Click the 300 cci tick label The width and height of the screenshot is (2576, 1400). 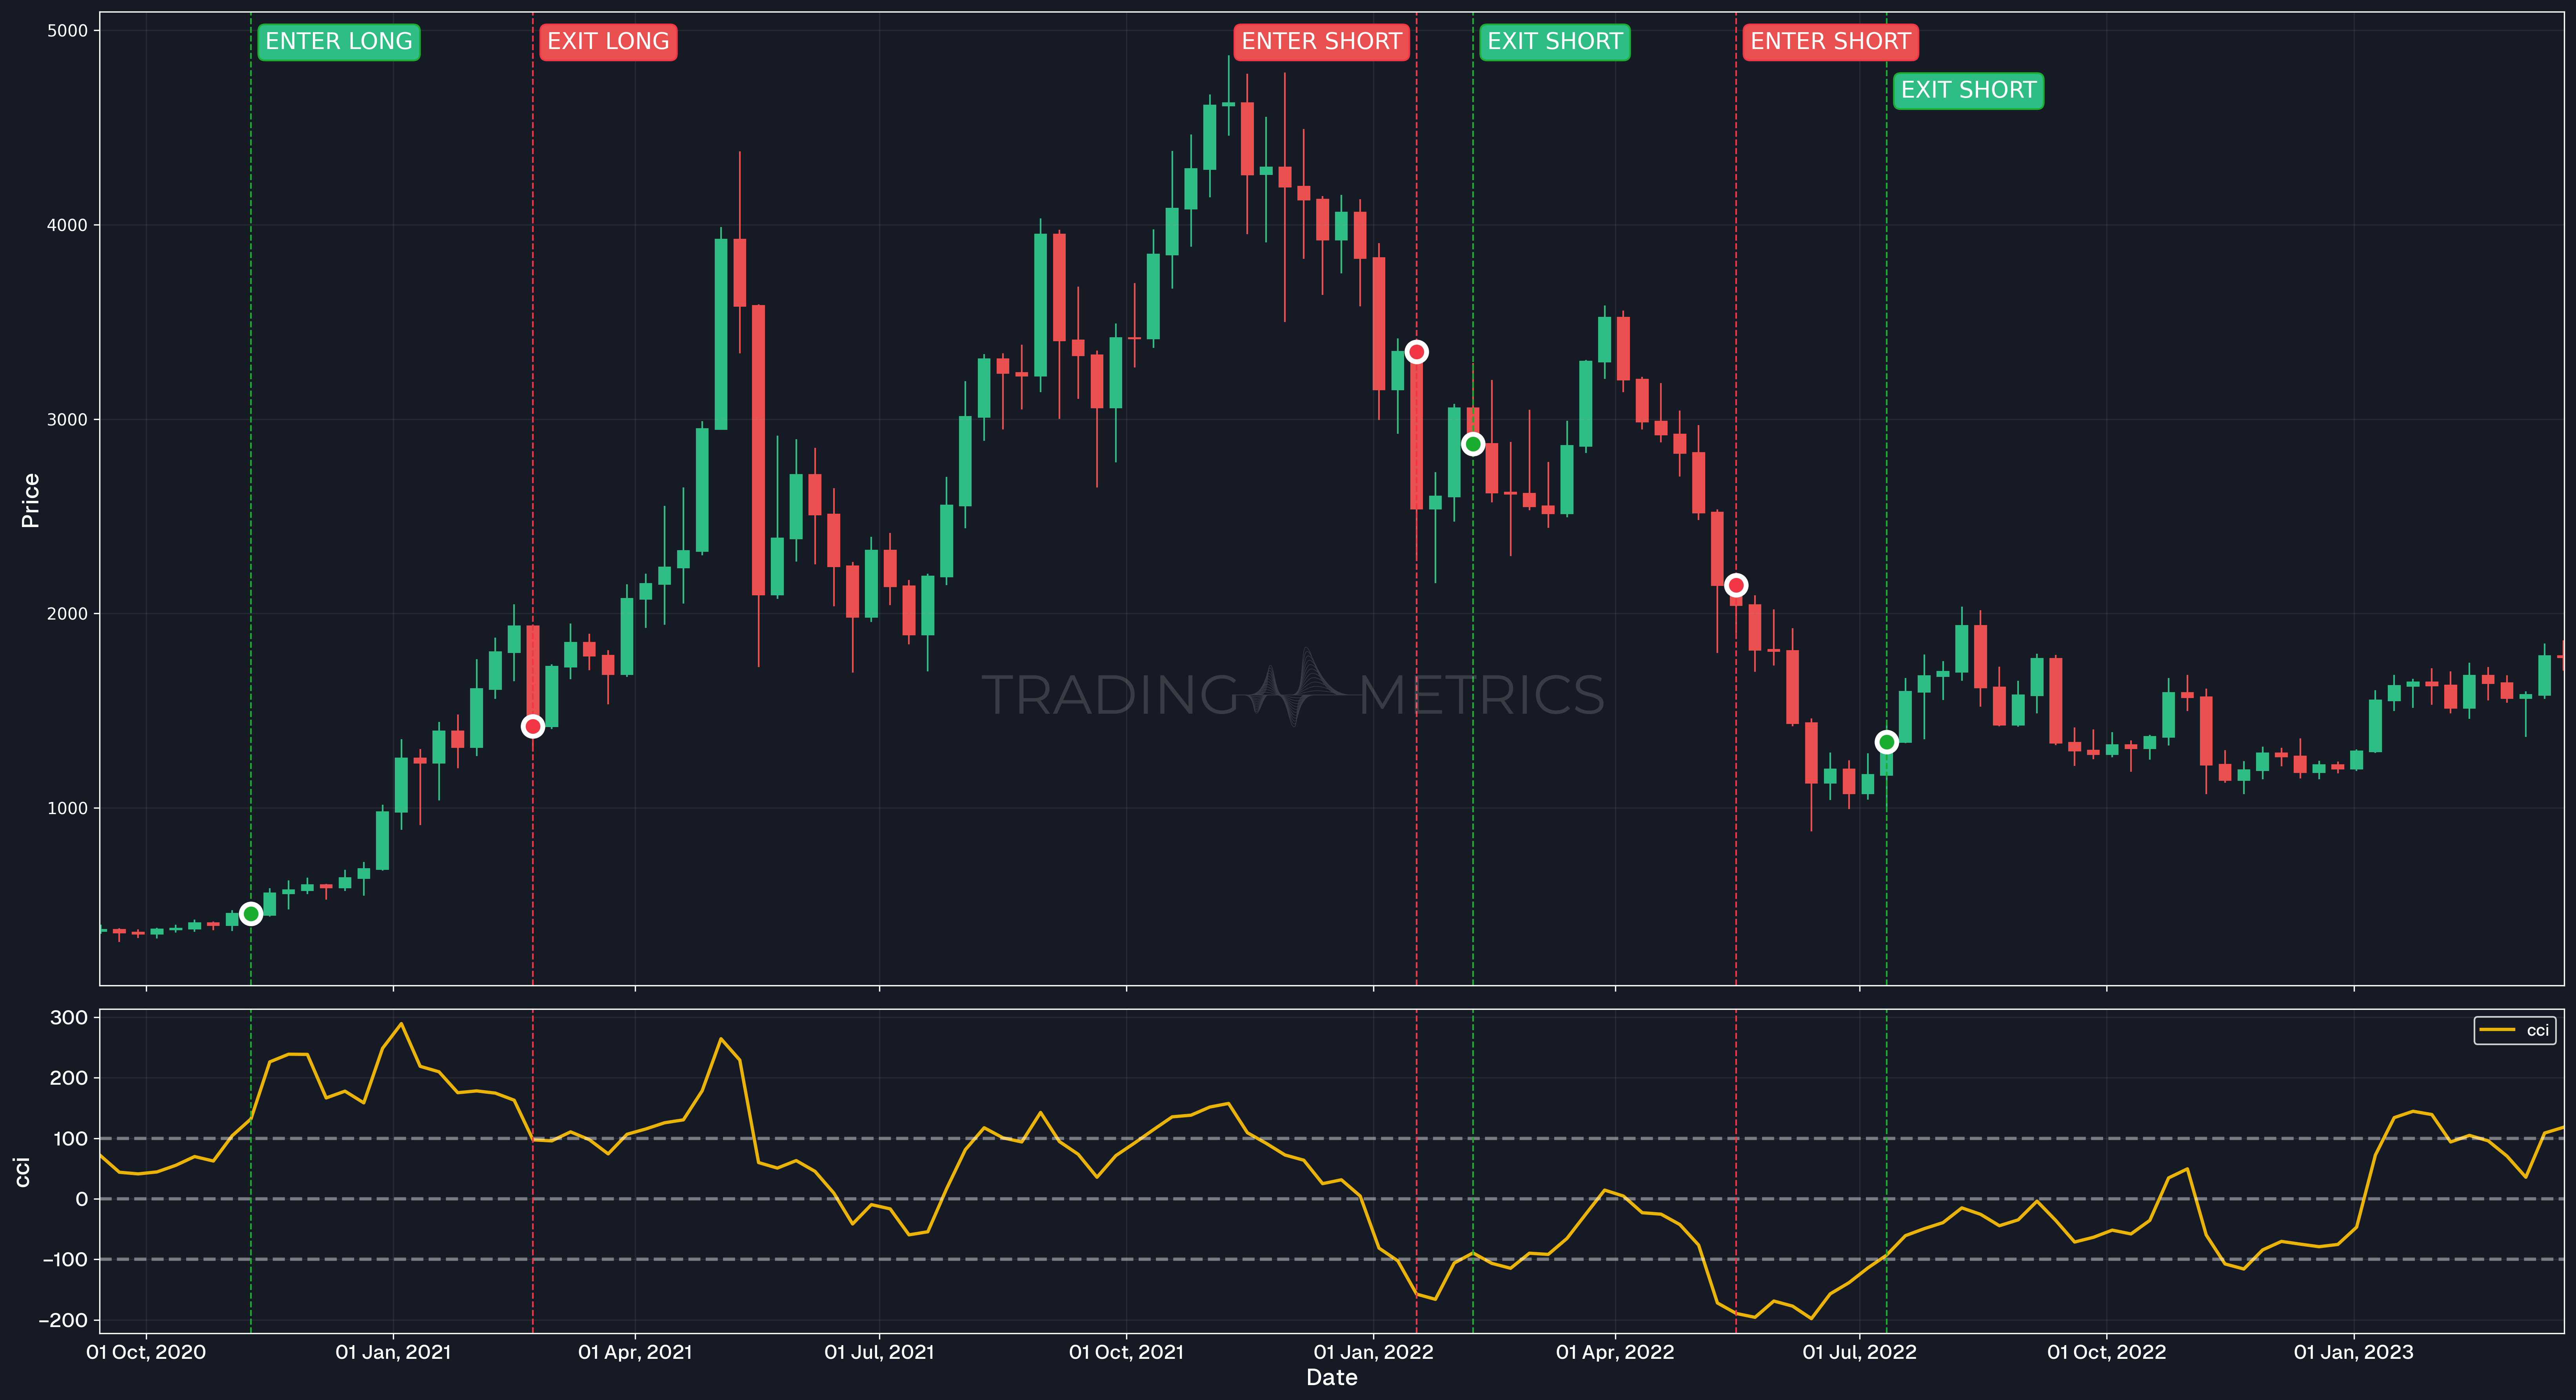pos(69,1018)
